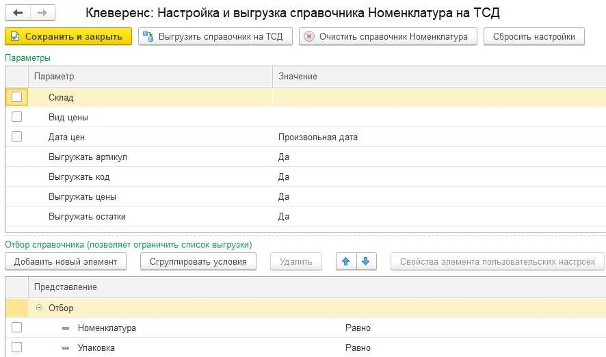Select the Выгружать код row
The height and width of the screenshot is (357, 606).
(305, 177)
